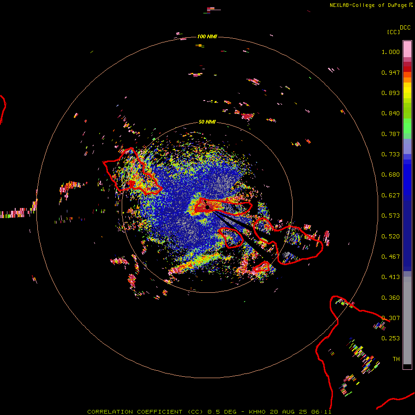Select the 0.733 scale value
This screenshot has height=415, width=415.
(391, 154)
